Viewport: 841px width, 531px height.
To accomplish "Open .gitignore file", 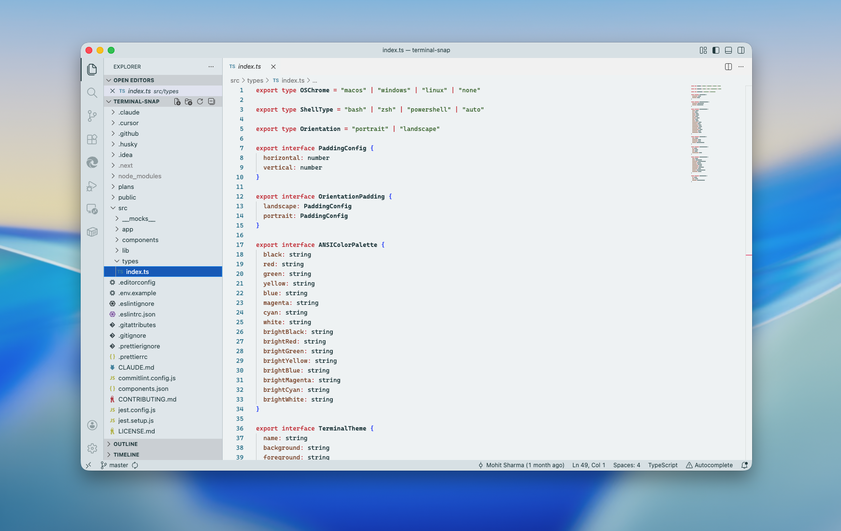I will 163,335.
